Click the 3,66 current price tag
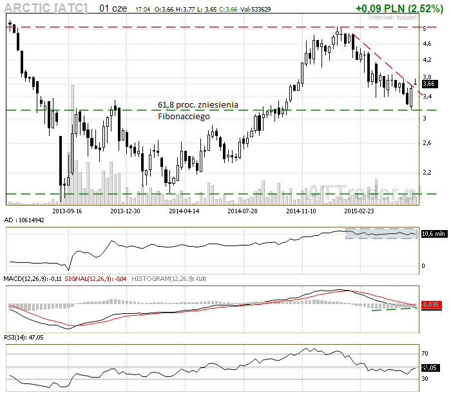This screenshot has height=395, width=451. [x=430, y=84]
